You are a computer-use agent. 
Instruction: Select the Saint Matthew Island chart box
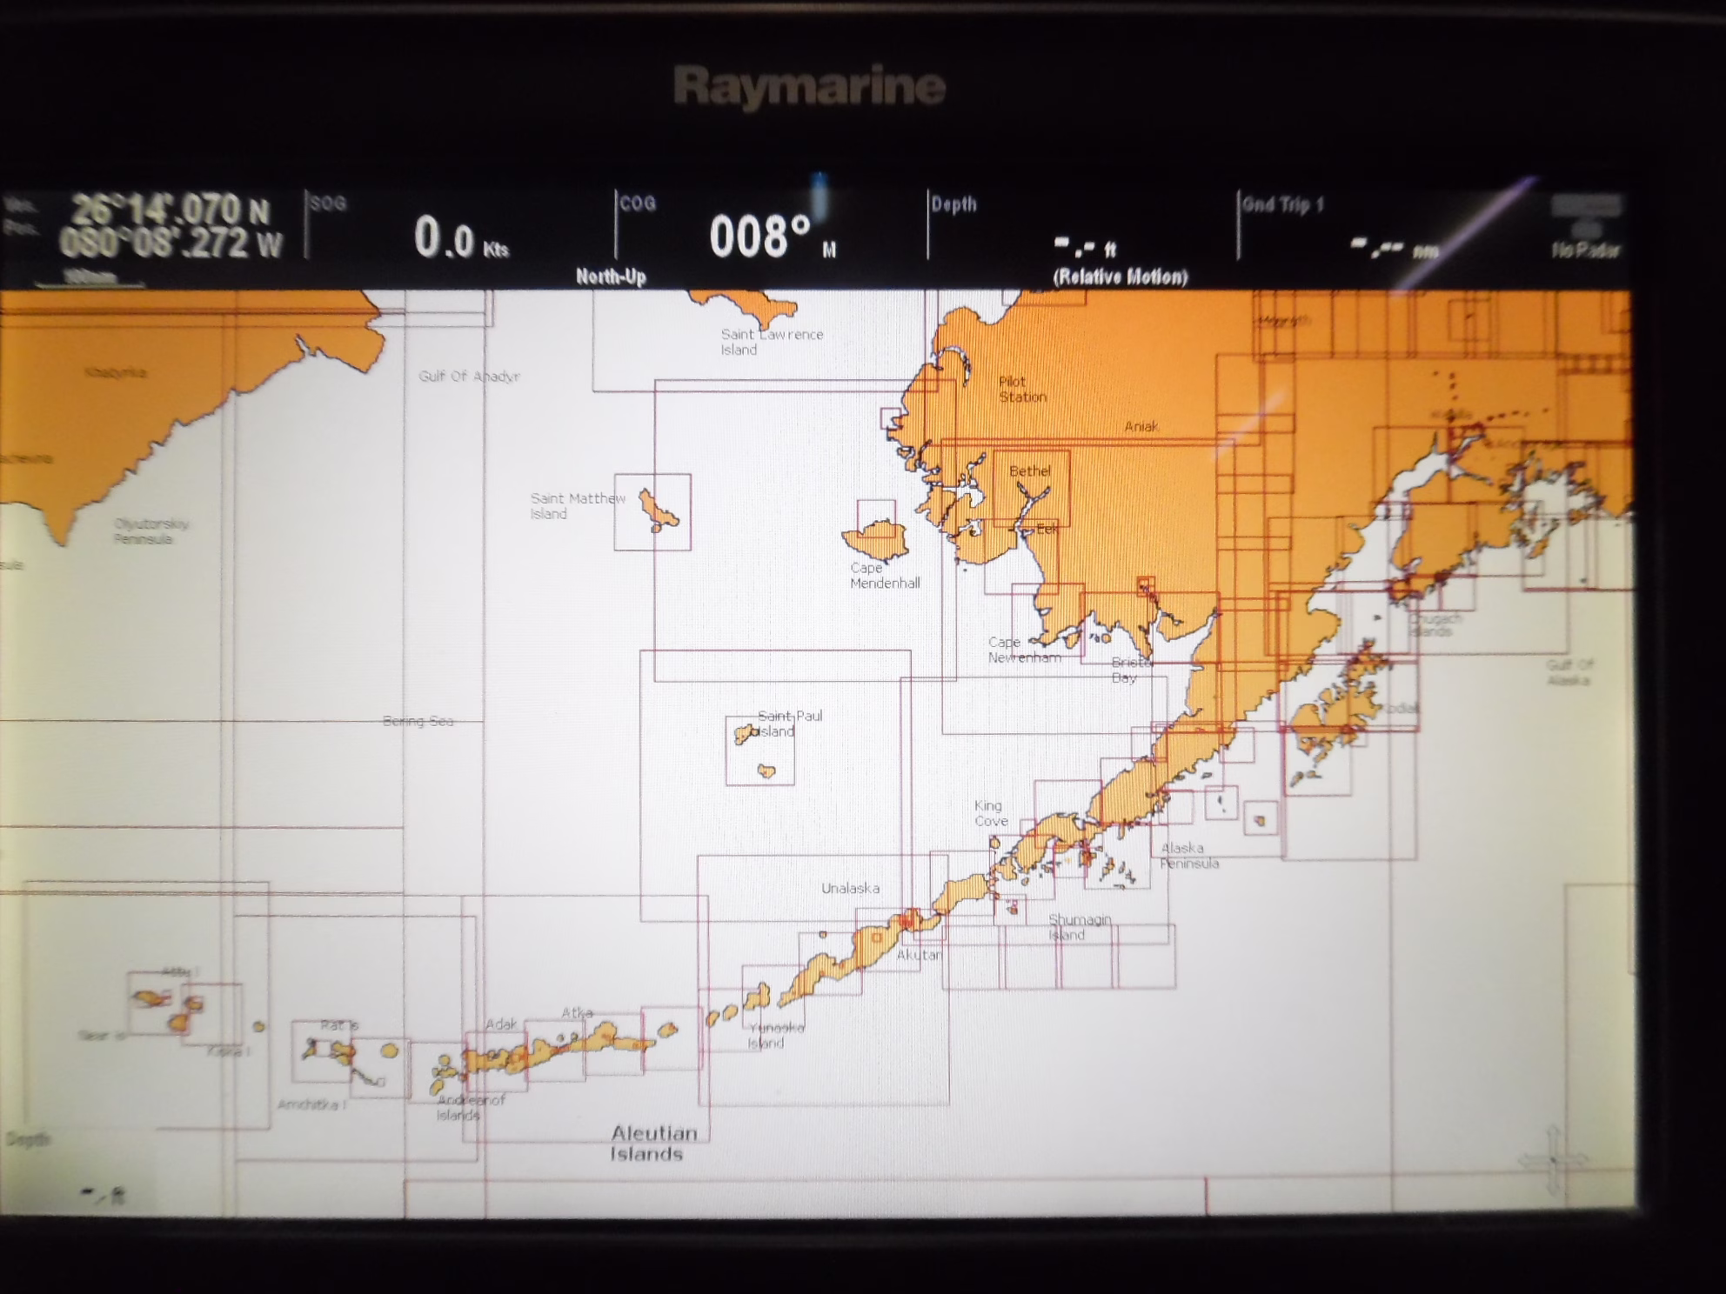tap(652, 512)
